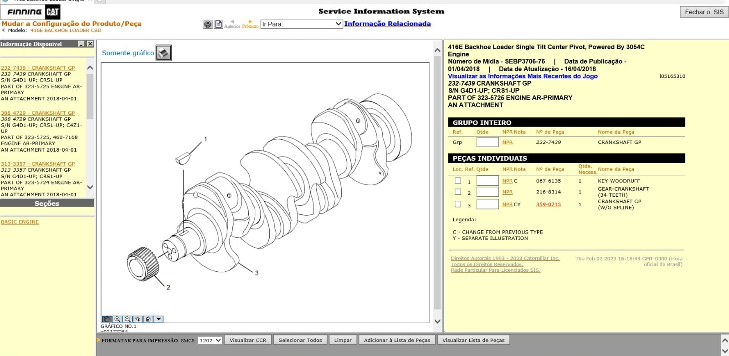Click quantity field for part 067-6135
The height and width of the screenshot is (356, 729).
coord(487,181)
